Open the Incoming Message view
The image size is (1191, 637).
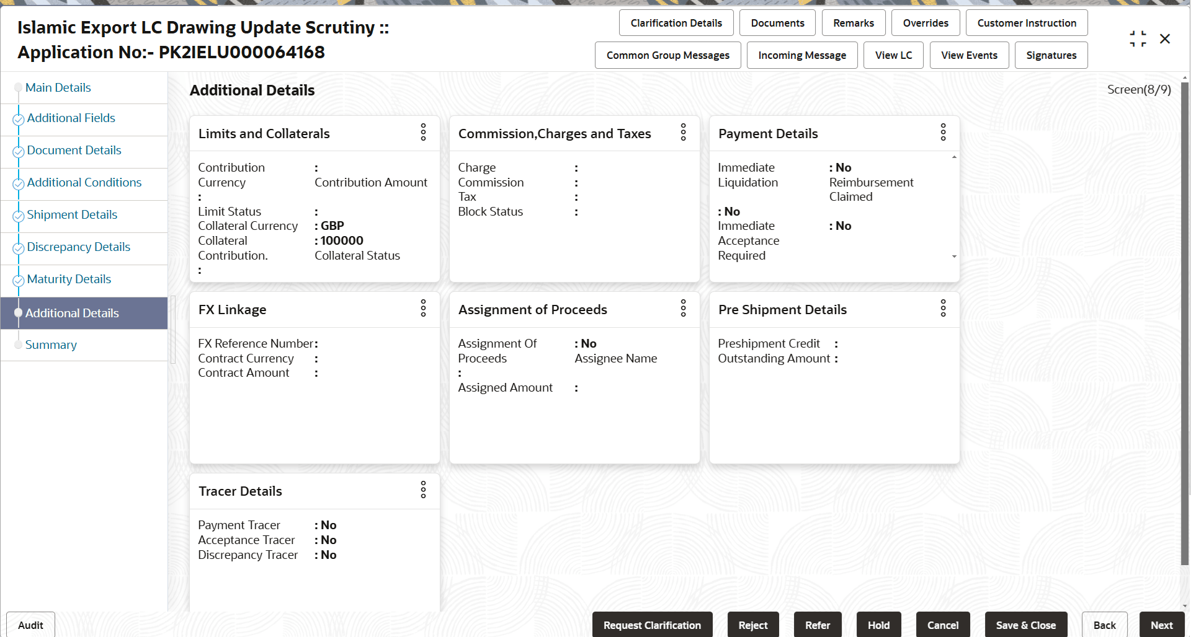[801, 55]
